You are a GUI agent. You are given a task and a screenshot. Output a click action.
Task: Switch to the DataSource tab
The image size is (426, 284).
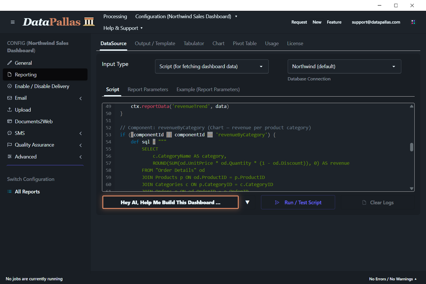pos(113,43)
